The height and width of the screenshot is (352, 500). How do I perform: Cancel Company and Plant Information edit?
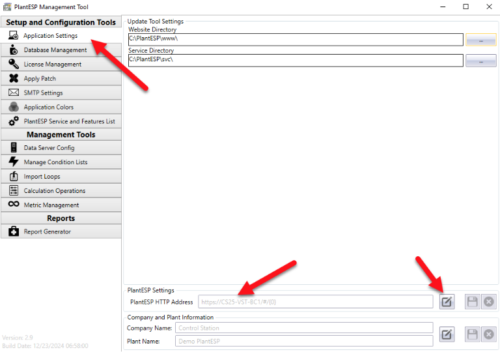pyautogui.click(x=489, y=334)
